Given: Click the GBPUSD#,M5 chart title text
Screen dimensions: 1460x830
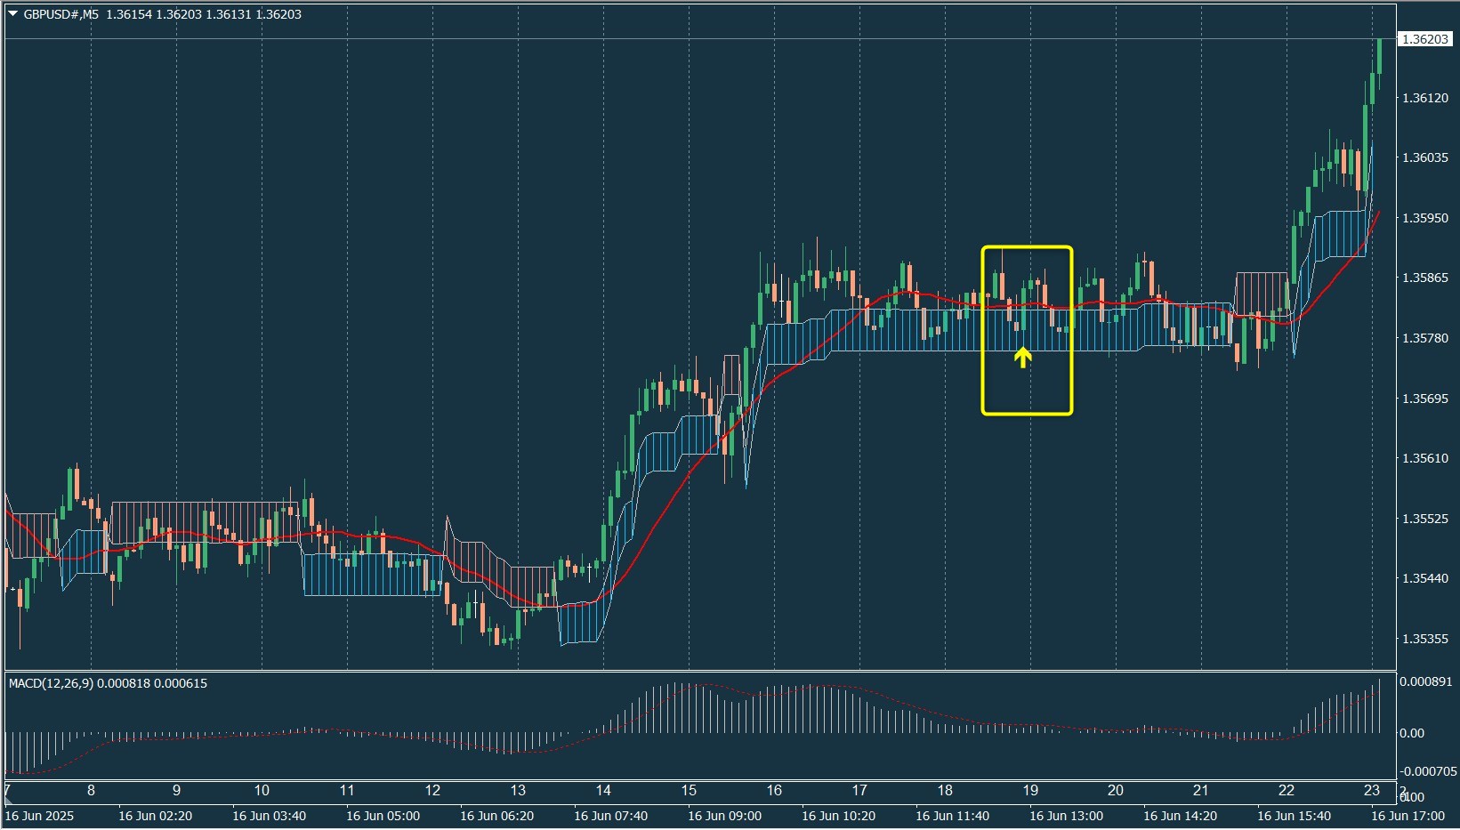Looking at the screenshot, I should 61,14.
